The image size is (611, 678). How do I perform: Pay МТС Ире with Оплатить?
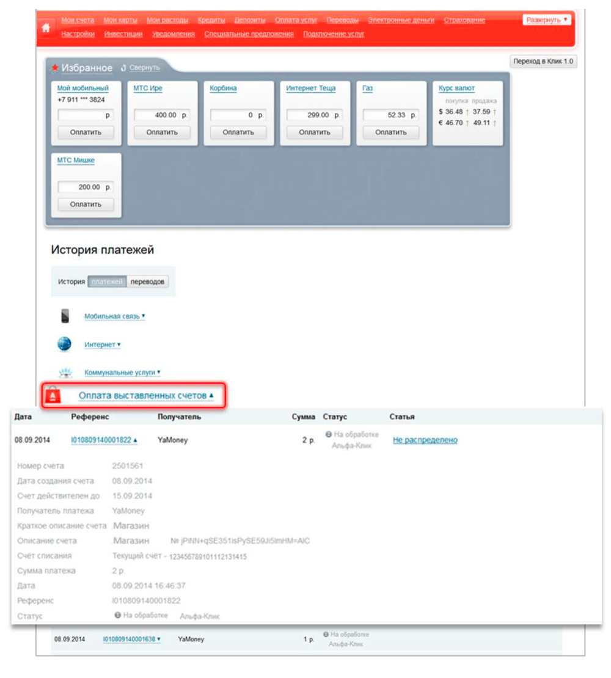(162, 133)
